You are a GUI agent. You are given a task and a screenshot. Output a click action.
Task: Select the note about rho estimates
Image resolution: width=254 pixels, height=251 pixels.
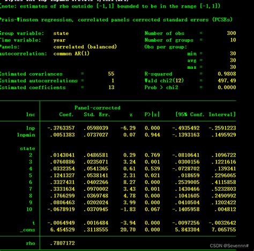point(110,6)
